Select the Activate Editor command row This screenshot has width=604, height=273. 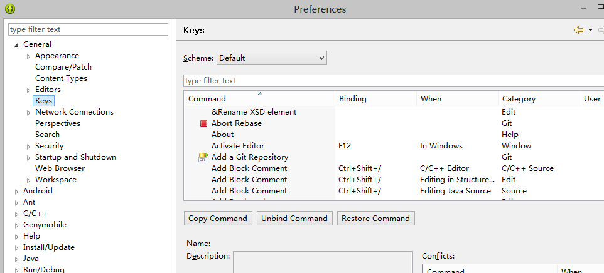[x=238, y=146]
